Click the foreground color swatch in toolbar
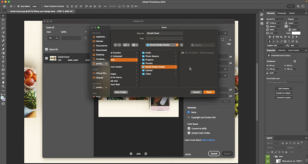The height and width of the screenshot is (164, 308). click(2, 98)
